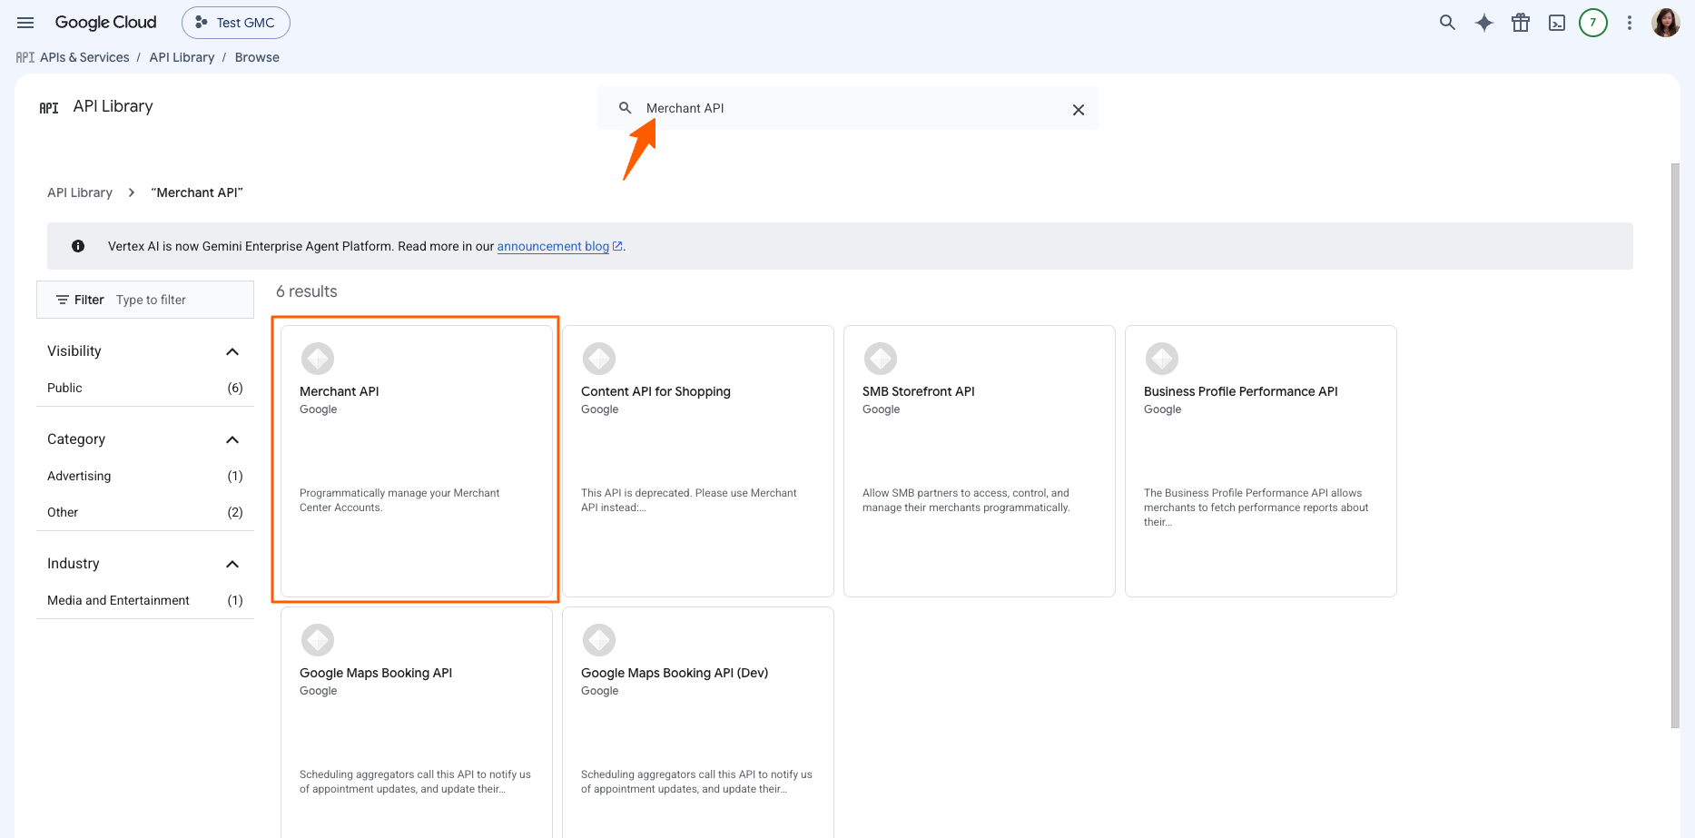Open the free trial gift icon
Viewport: 1695px width, 838px height.
pyautogui.click(x=1521, y=23)
